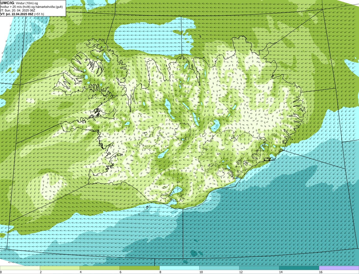Viewport: 359px width, 274px height.
Task: Click the 4–6 m/s green legend swatch
Action: point(100,268)
